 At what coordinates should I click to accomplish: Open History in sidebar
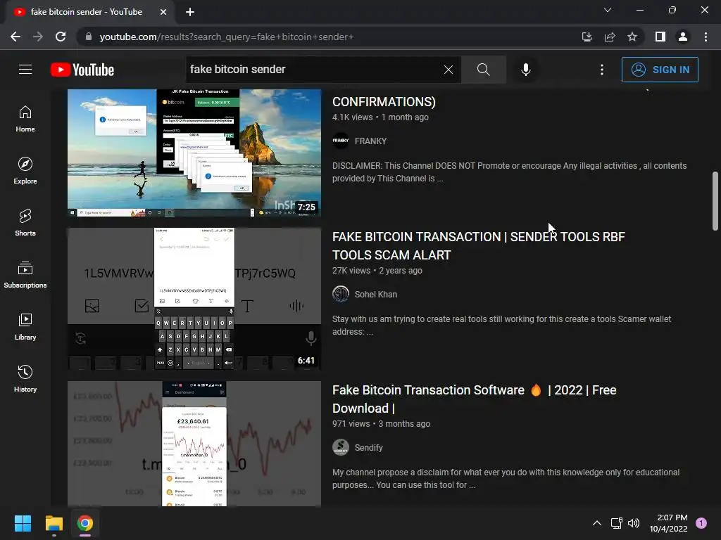pyautogui.click(x=25, y=378)
